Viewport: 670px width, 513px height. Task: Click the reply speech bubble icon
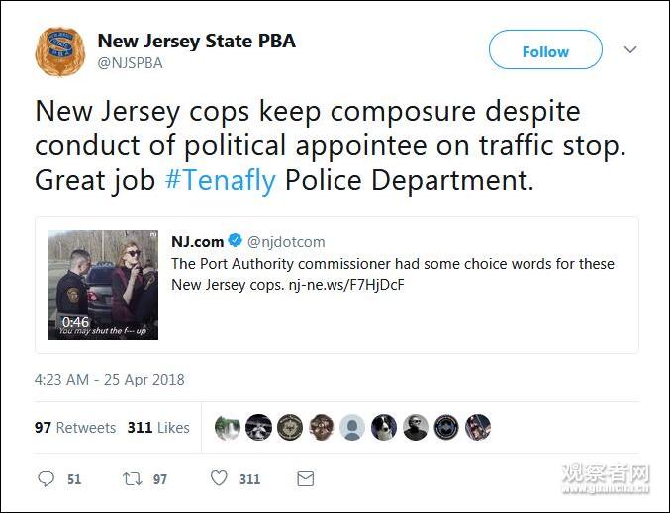46,478
